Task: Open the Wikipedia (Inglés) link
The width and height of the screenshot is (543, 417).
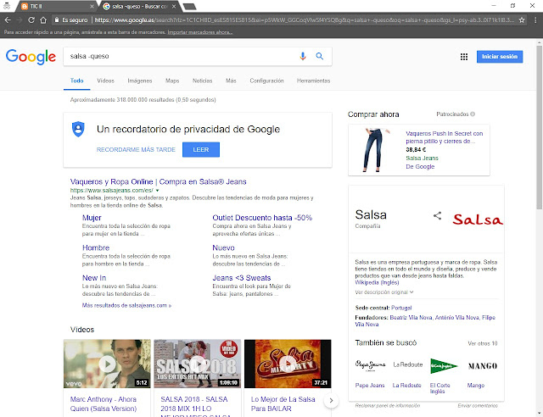Action: pos(377,282)
